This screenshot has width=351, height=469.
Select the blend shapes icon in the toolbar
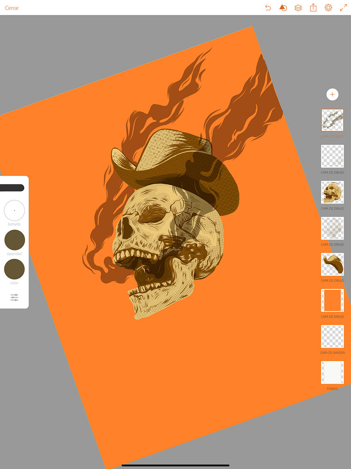pyautogui.click(x=283, y=8)
